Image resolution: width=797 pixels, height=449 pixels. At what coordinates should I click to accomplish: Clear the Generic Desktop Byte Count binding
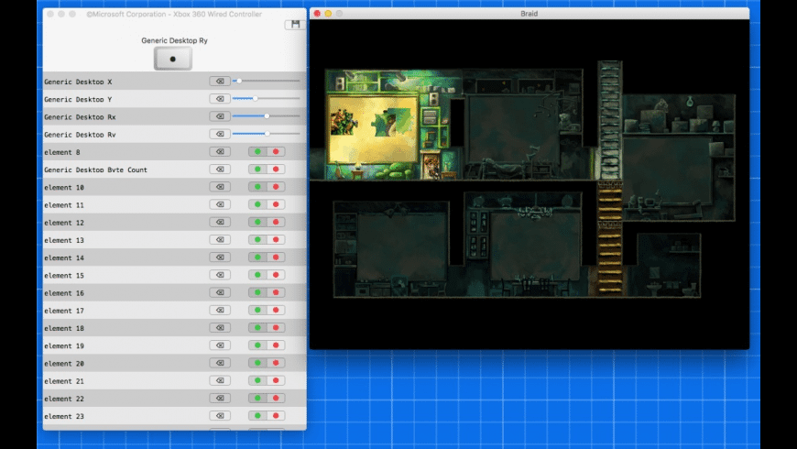pos(219,170)
